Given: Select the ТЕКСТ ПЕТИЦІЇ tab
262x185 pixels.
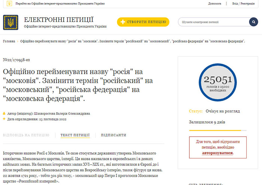Looking at the screenshot, I should pyautogui.click(x=75, y=135).
